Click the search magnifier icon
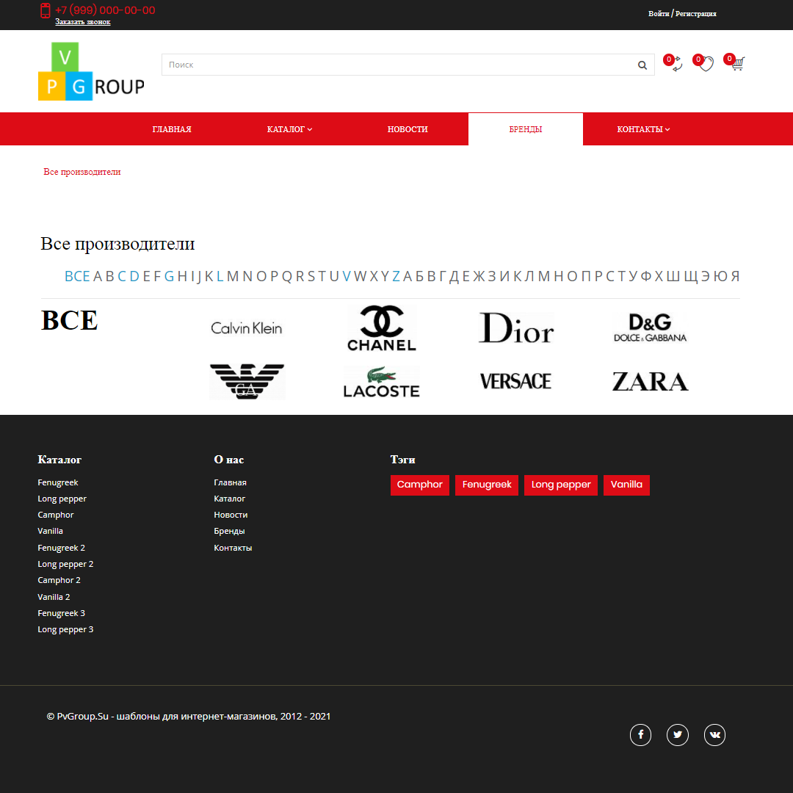 click(x=642, y=65)
